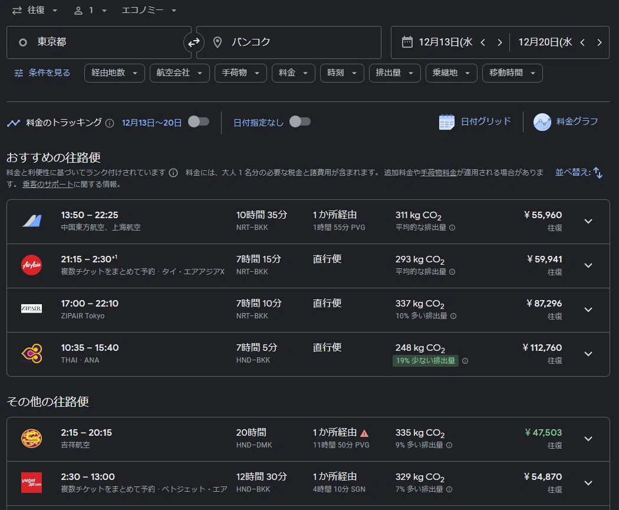Go to previous departure date
This screenshot has height=510, width=619.
pyautogui.click(x=483, y=42)
